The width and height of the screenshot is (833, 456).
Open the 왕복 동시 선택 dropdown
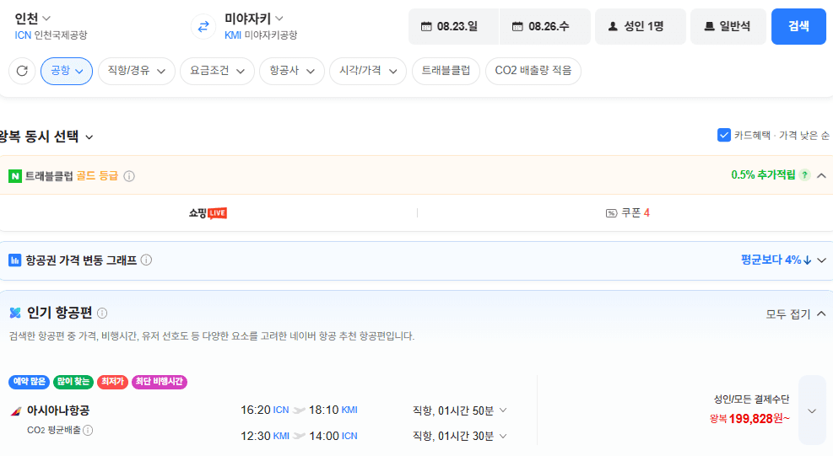(x=46, y=137)
